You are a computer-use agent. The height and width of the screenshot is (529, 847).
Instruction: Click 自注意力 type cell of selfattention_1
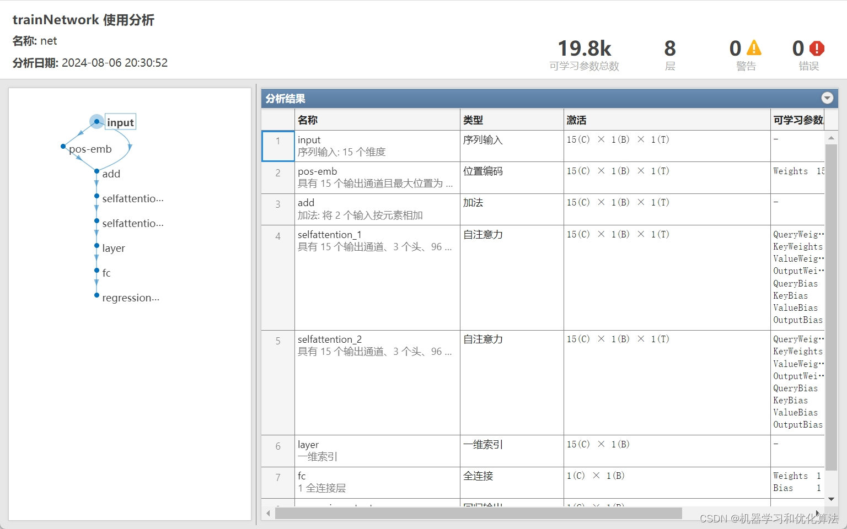[512, 278]
